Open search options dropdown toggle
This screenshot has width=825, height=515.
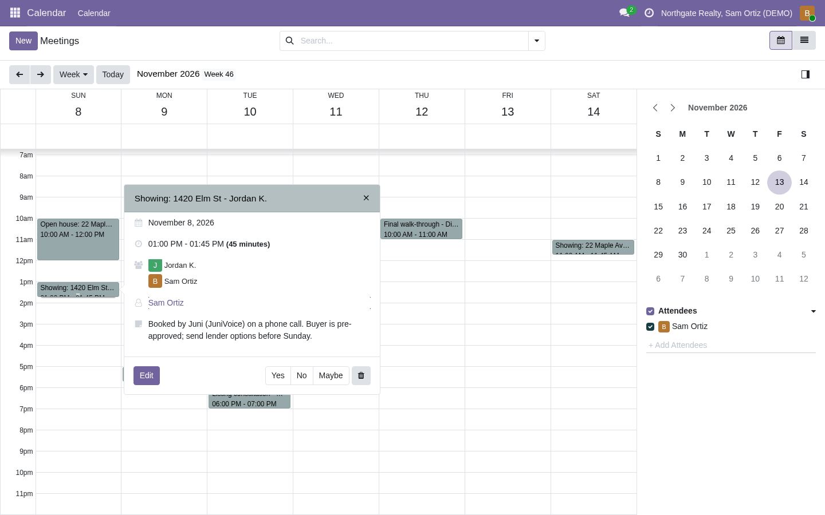[x=536, y=41]
